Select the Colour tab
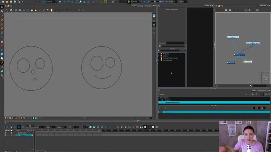Image resolution: width=271 pixels, height=152 pixels. [254, 90]
